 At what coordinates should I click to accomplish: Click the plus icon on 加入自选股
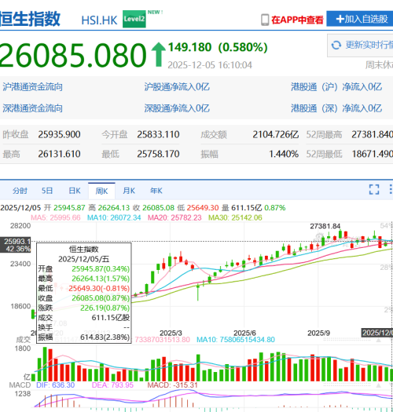click(340, 19)
